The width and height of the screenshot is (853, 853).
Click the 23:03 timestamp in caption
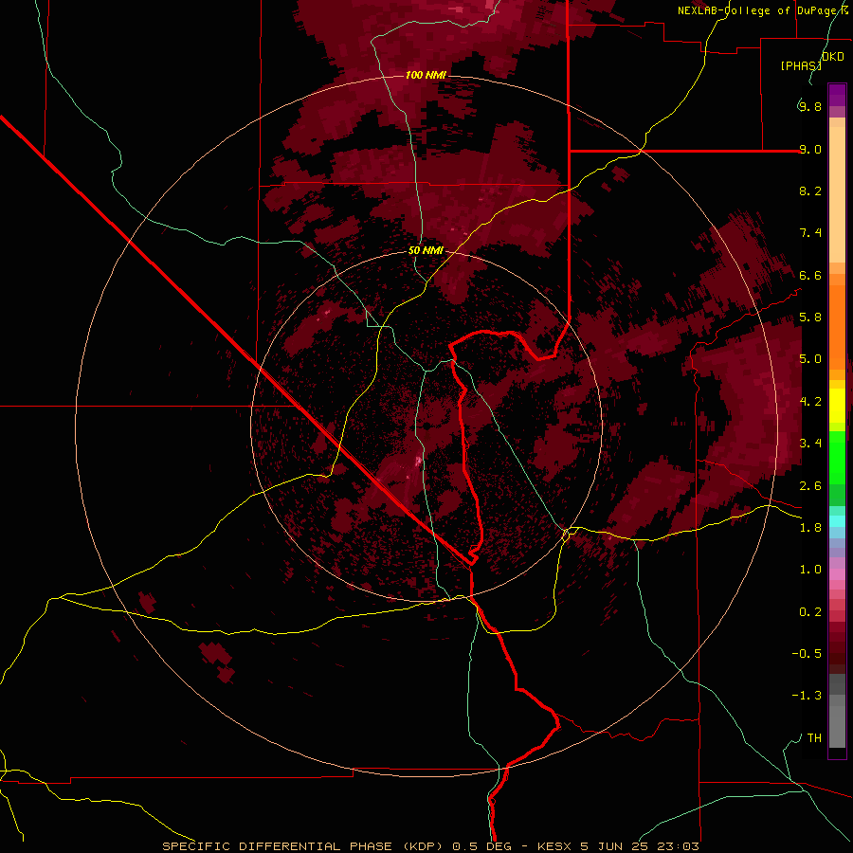click(x=680, y=846)
